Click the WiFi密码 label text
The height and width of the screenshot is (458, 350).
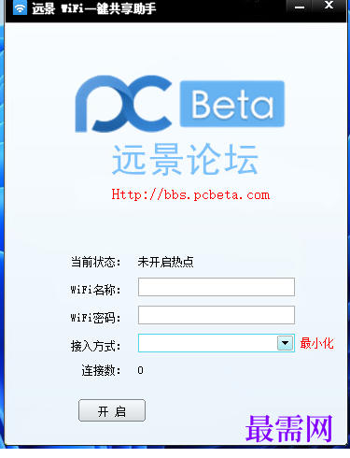click(96, 318)
